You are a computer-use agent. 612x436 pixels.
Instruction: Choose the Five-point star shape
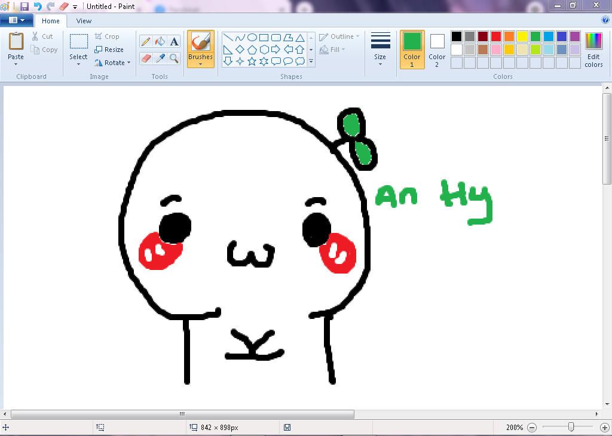(252, 62)
